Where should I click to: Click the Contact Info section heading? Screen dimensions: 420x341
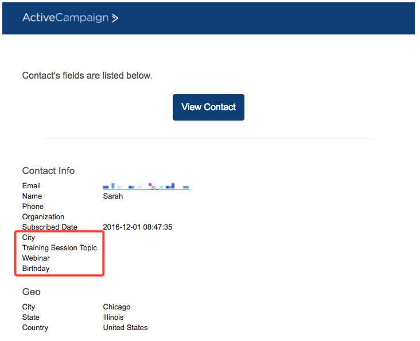(x=48, y=170)
